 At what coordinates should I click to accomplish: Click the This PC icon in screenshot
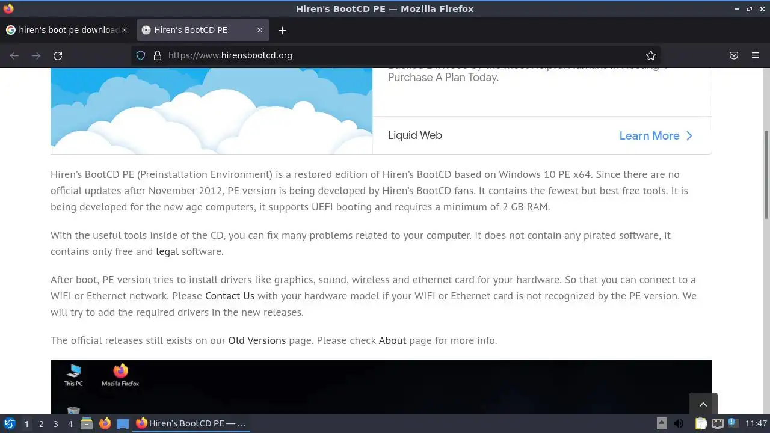73,375
